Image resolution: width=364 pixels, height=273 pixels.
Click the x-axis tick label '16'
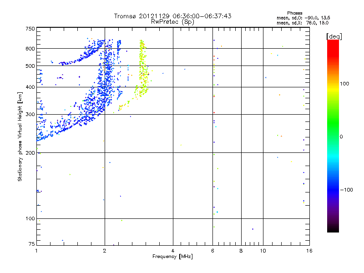(309, 251)
